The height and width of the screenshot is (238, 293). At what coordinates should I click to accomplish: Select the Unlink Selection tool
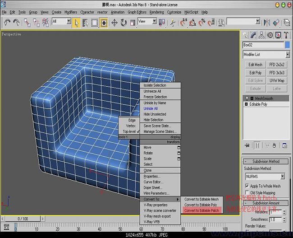pyautogui.click(x=37, y=23)
